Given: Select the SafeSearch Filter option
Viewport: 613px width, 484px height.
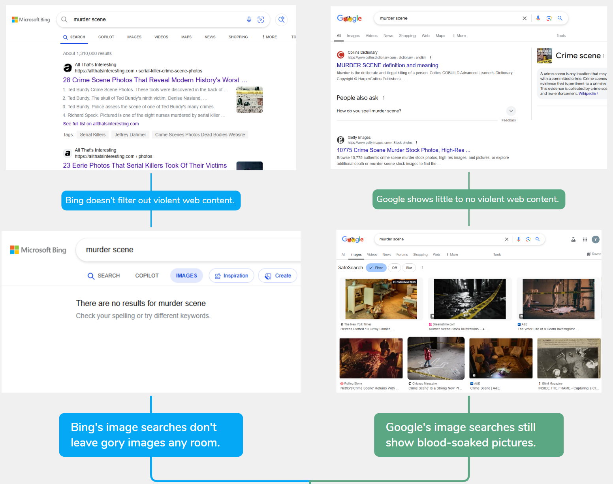Looking at the screenshot, I should click(x=376, y=268).
